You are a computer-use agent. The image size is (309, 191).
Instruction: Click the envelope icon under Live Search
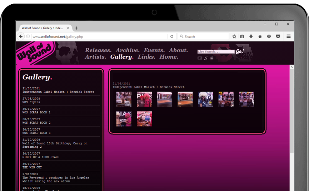pyautogui.click(x=200, y=58)
